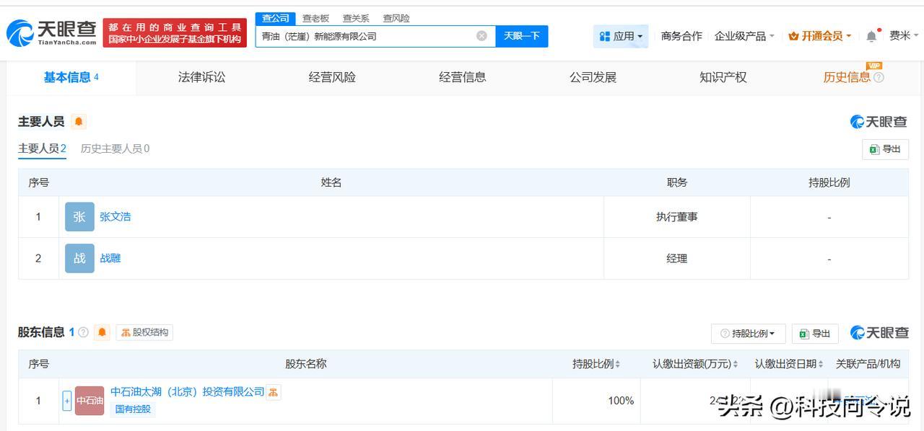Click the 商务合作 link
Screen dimensions: 924x431
[x=681, y=36]
